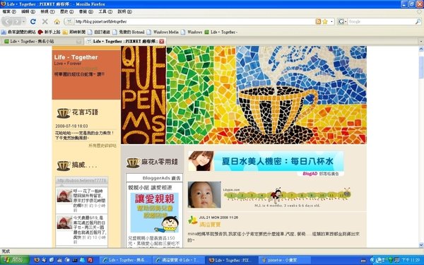The width and height of the screenshot is (424, 265).
Task: Click the Life - Together blog title
Action: coord(76,57)
